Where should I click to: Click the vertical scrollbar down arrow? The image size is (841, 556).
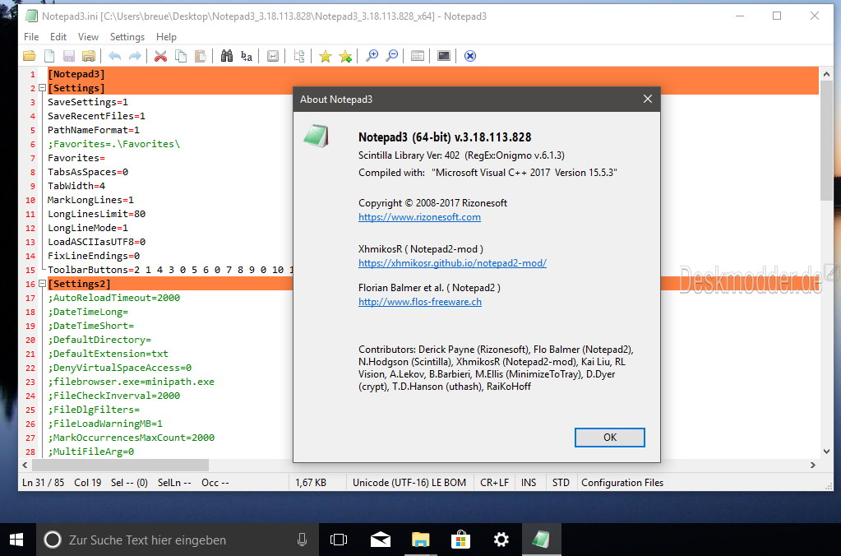tap(826, 452)
